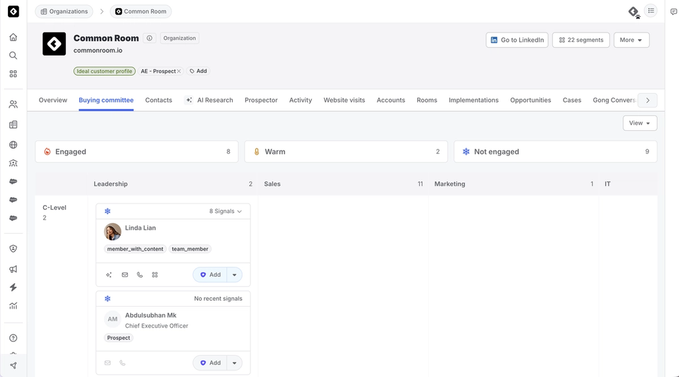Open the More dropdown menu

[631, 40]
